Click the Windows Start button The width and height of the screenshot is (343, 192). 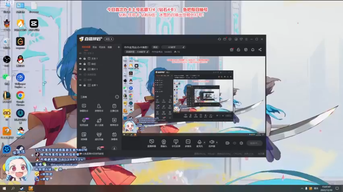point(4,189)
